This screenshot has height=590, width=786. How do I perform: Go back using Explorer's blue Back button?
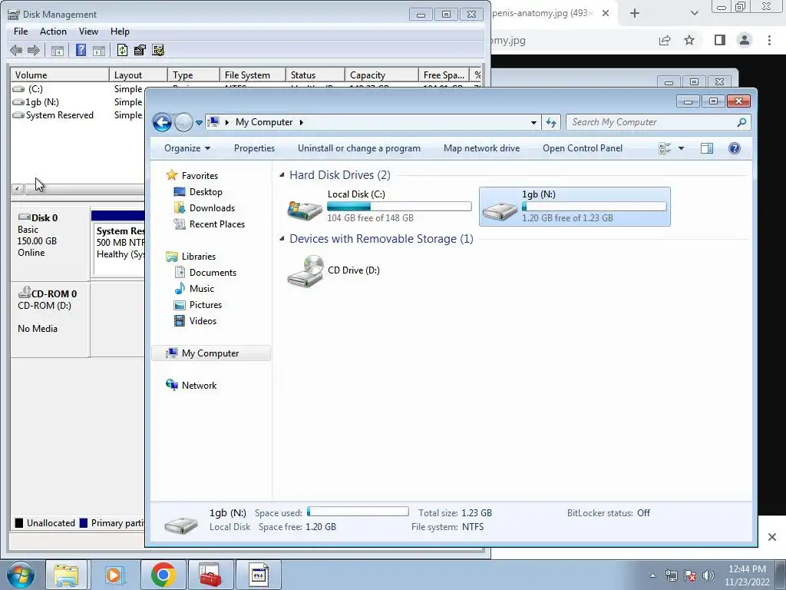tap(163, 122)
